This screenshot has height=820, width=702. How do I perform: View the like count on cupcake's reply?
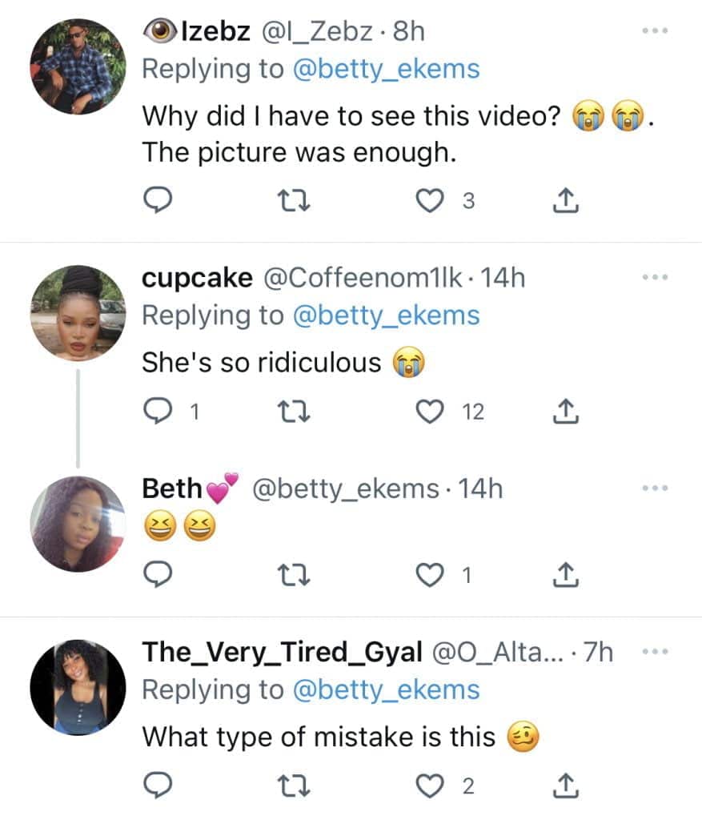pyautogui.click(x=473, y=412)
